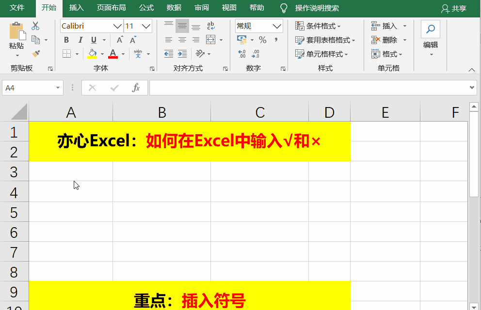
Task: Toggle Bold formatting
Action: [66, 40]
